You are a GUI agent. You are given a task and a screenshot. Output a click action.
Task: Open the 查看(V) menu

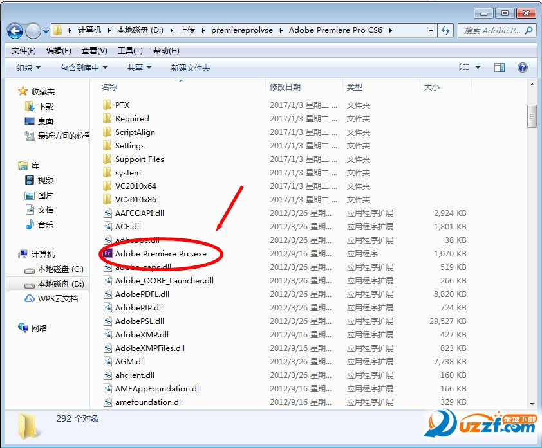coord(95,51)
